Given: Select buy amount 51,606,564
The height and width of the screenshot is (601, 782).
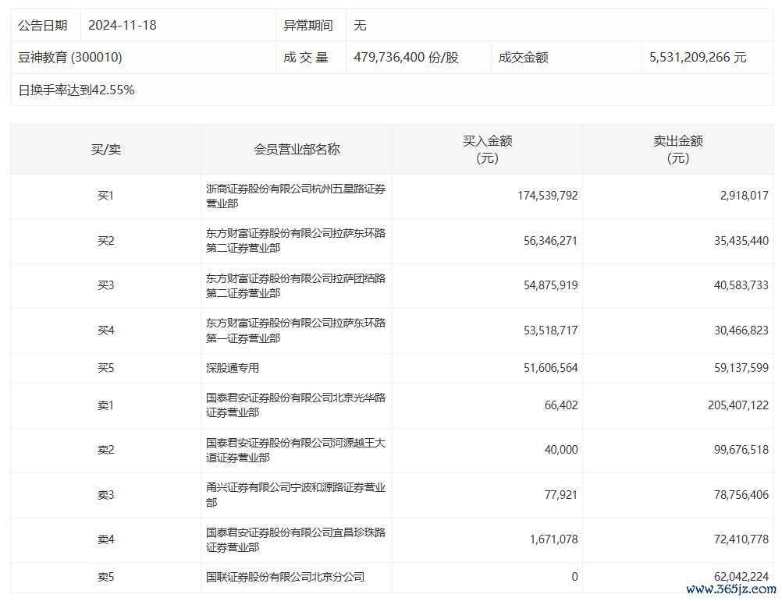Looking at the screenshot, I should [550, 368].
